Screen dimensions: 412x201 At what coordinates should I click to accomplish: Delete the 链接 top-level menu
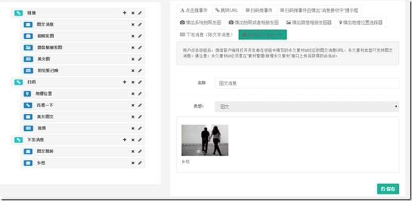(x=133, y=13)
